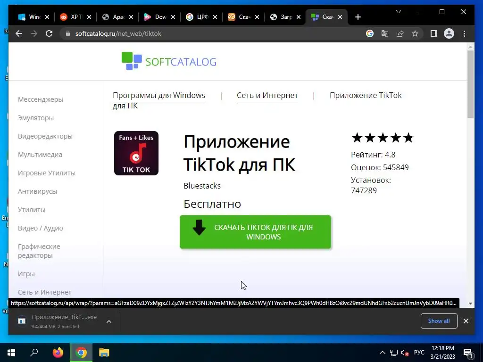
Task: Open the Chrome three-dot menu
Action: click(464, 33)
